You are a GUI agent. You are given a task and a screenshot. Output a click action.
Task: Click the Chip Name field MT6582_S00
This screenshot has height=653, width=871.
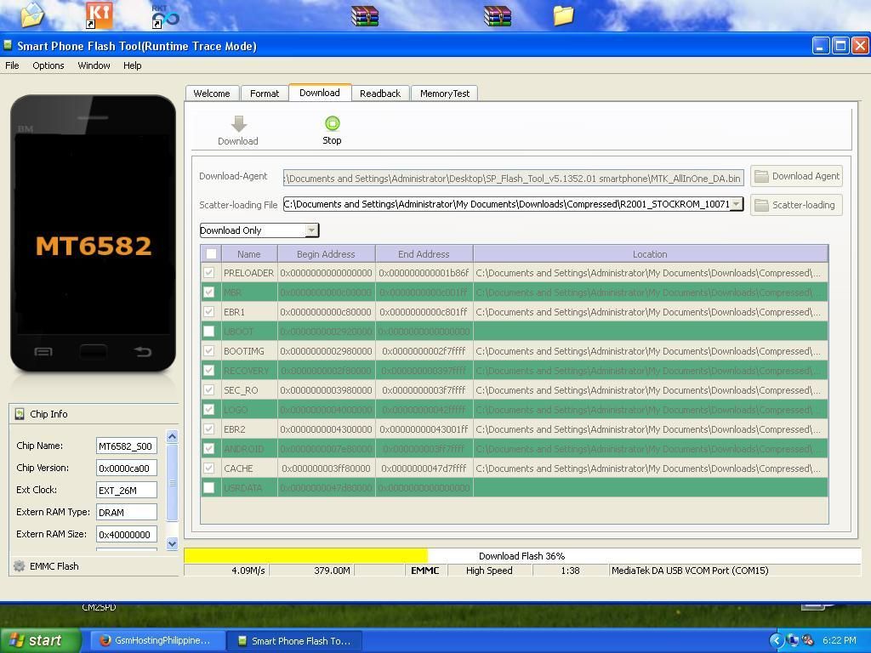pyautogui.click(x=127, y=446)
